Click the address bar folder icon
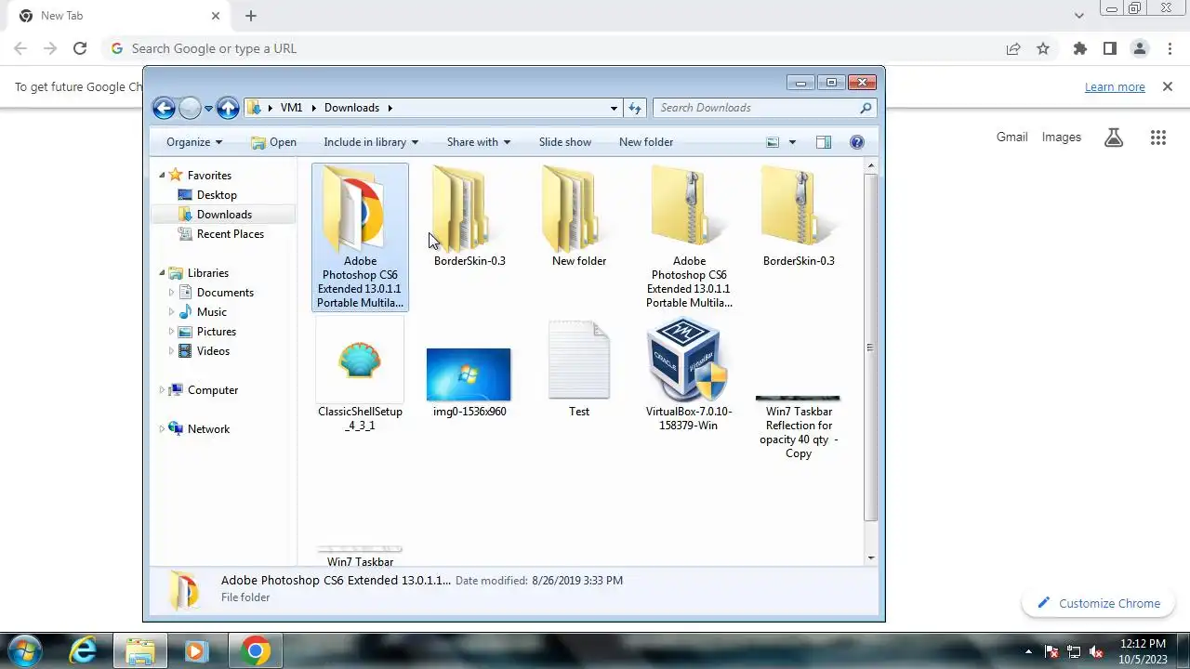This screenshot has width=1190, height=669. 254,108
